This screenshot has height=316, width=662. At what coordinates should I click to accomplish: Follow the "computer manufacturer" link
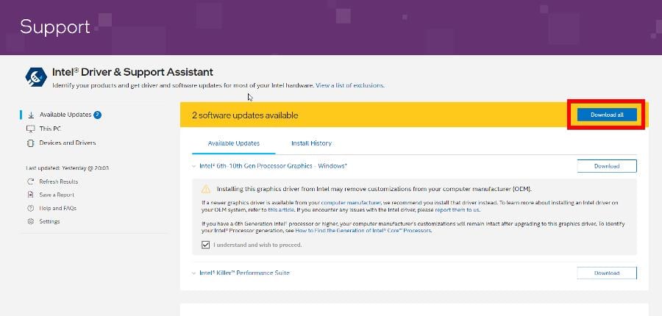[351, 202]
